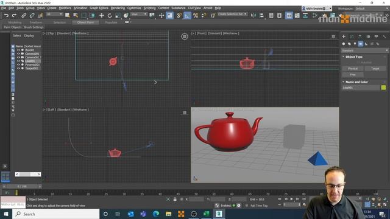Open the Select menu in Scene Explorer
This screenshot has width=390, height=219.
point(17,35)
